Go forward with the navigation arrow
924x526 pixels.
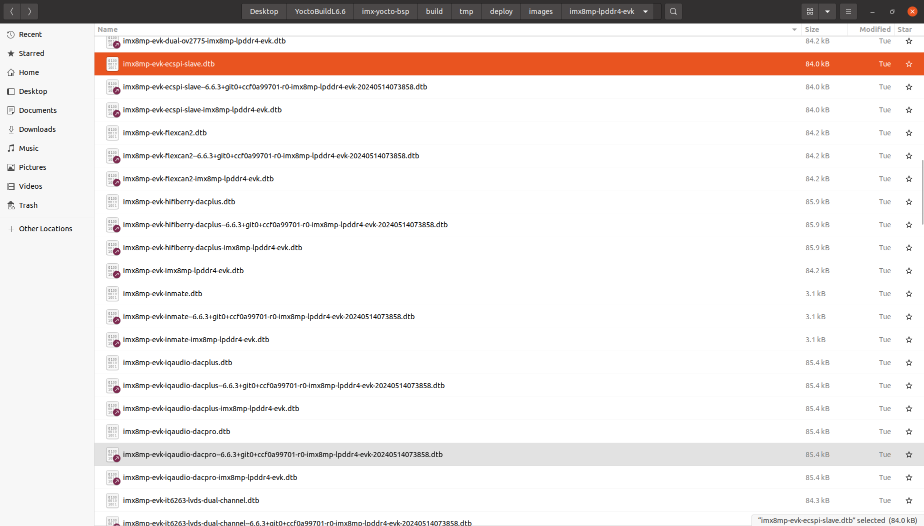pyautogui.click(x=29, y=11)
